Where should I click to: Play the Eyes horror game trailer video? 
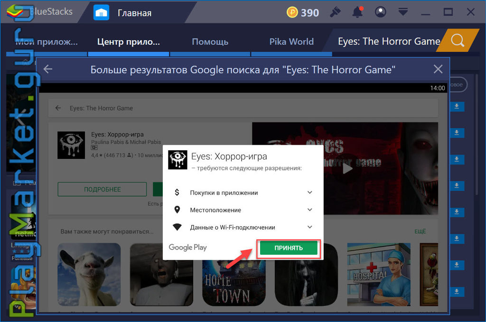click(x=347, y=169)
